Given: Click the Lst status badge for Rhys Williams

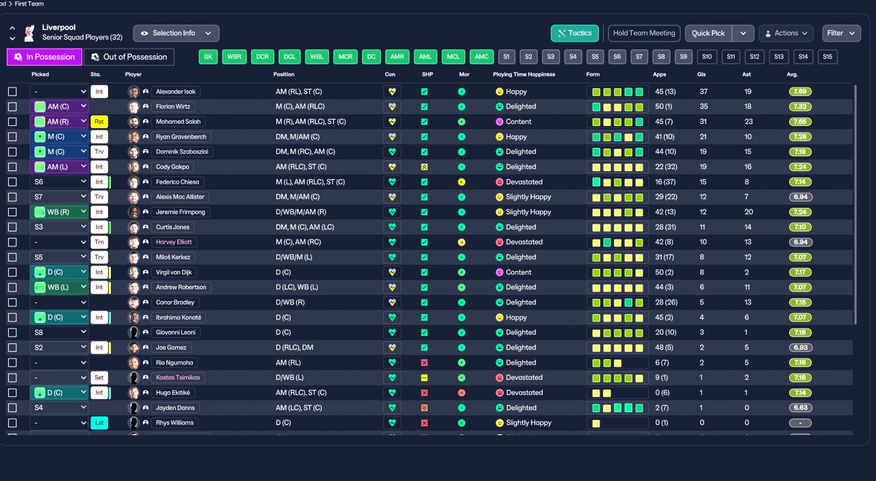Looking at the screenshot, I should [99, 423].
